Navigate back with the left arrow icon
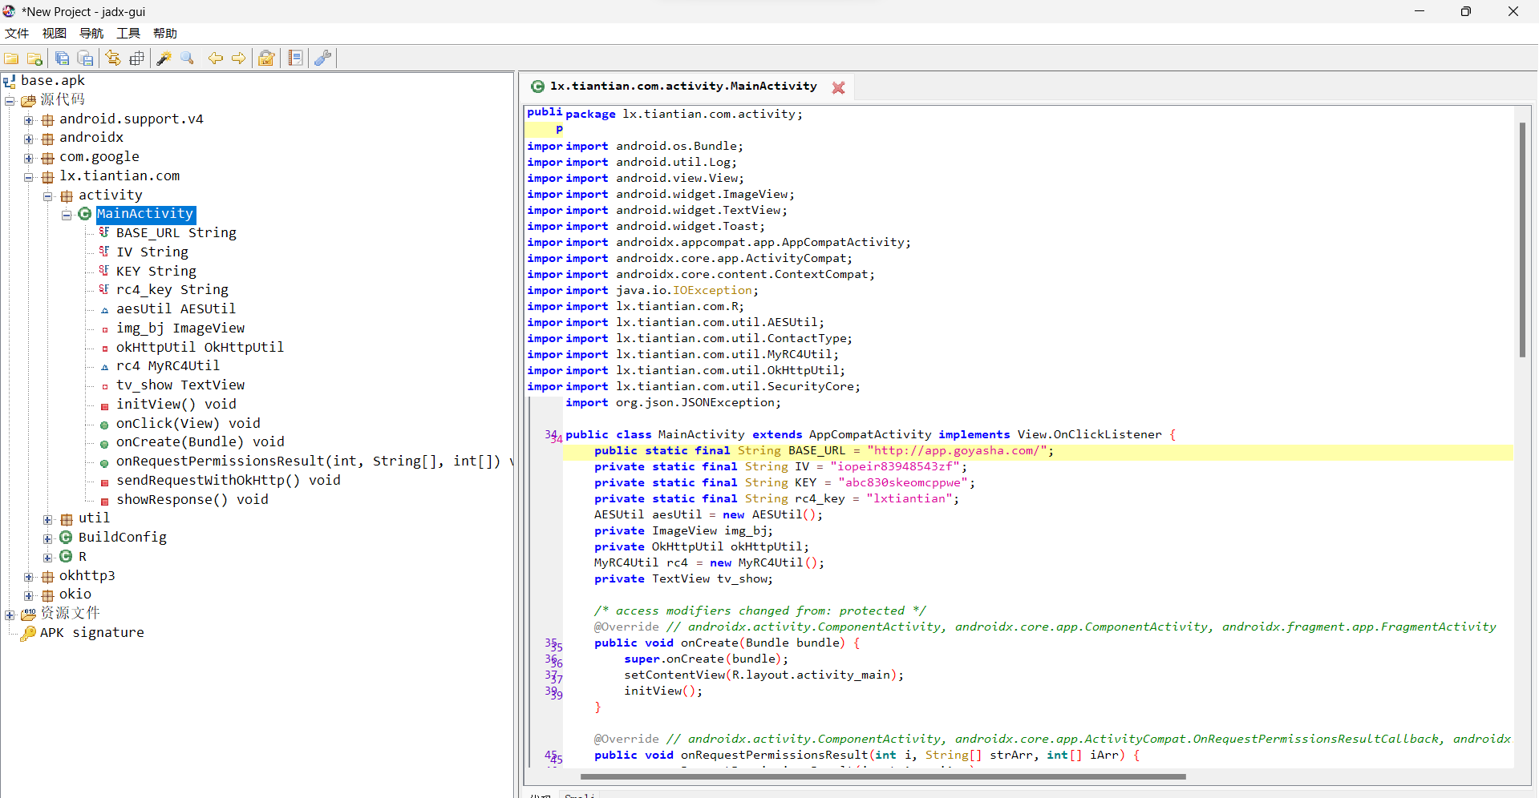1539x798 pixels. click(x=215, y=58)
